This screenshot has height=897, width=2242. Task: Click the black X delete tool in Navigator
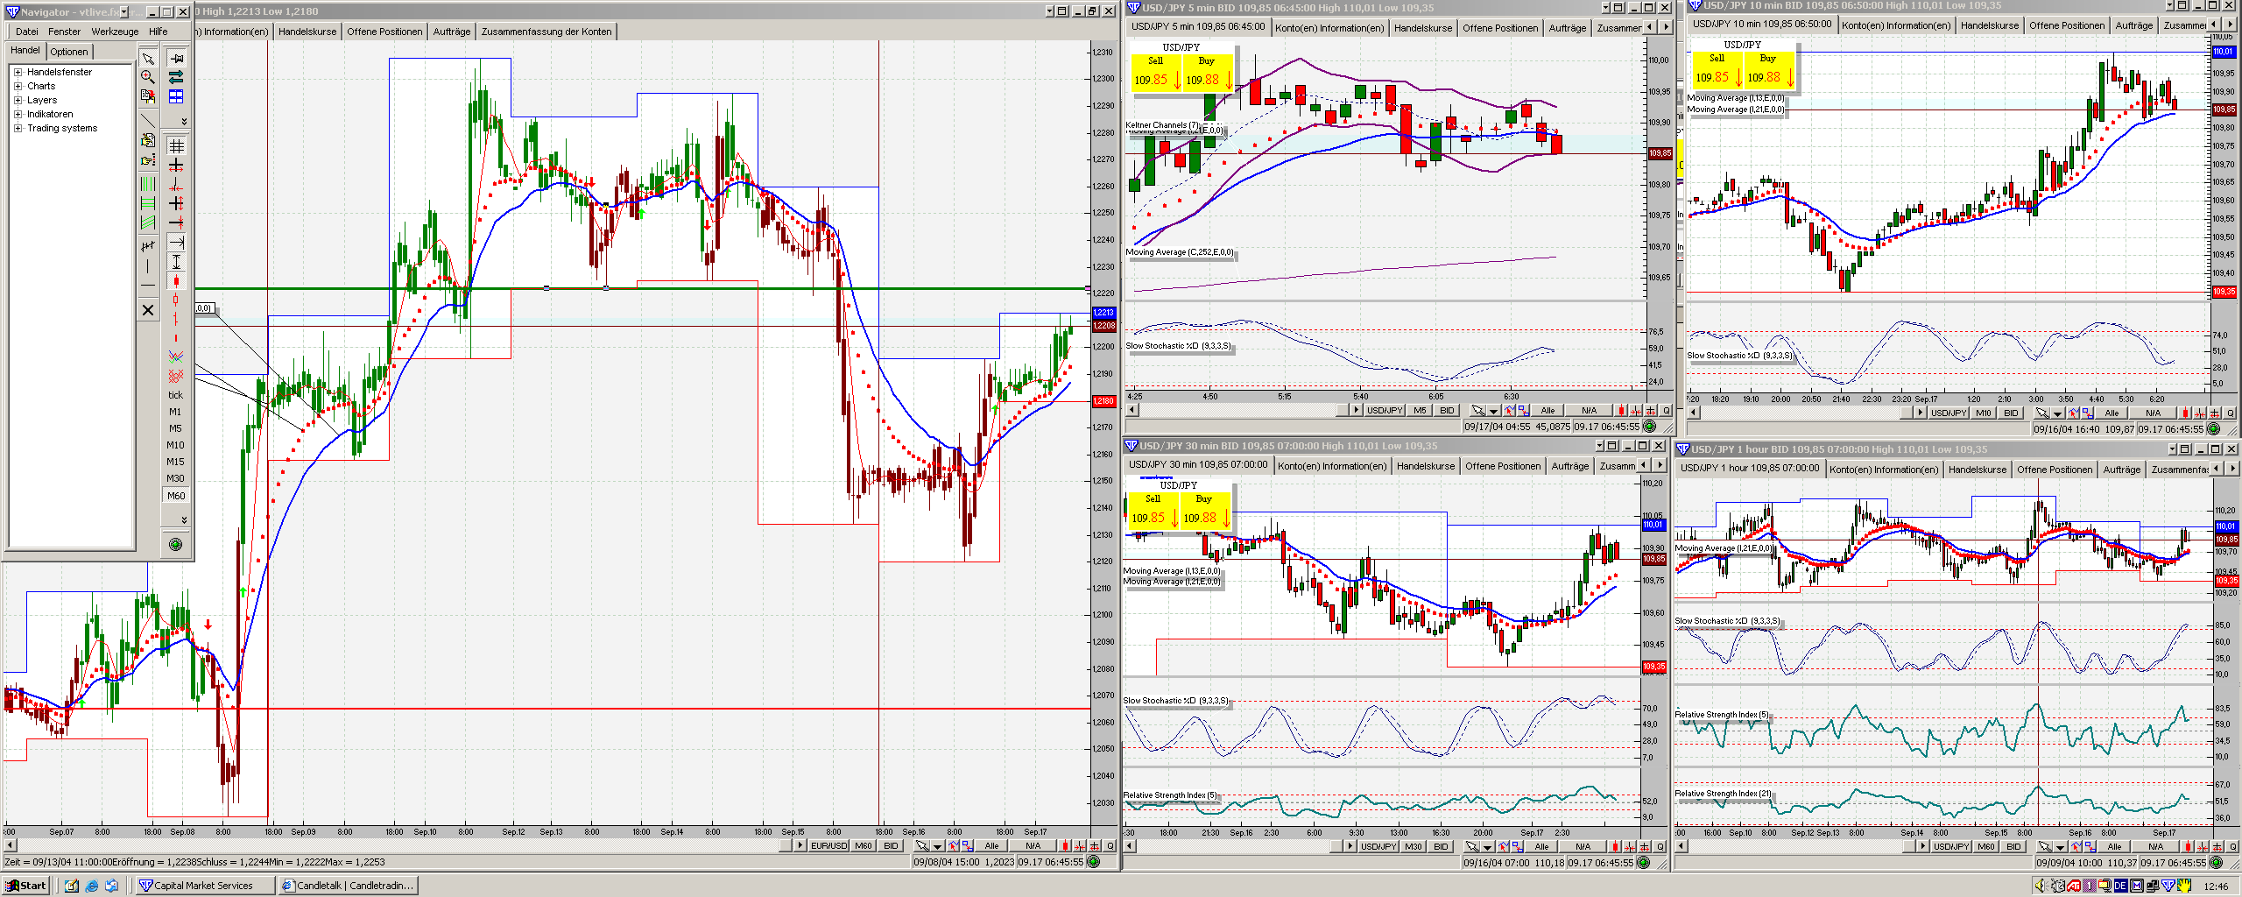[x=148, y=310]
